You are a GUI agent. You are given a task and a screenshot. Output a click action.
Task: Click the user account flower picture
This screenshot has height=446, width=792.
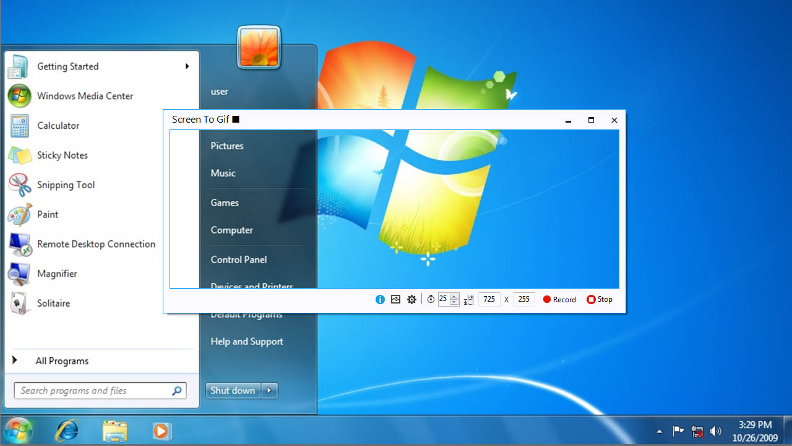point(259,48)
